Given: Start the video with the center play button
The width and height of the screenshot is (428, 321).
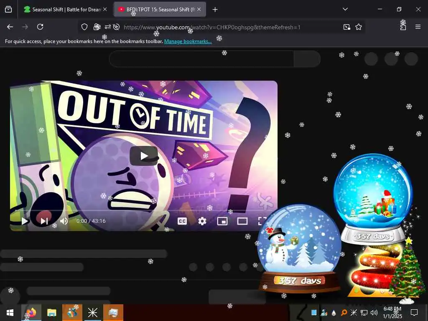Looking at the screenshot, I should pos(144,156).
